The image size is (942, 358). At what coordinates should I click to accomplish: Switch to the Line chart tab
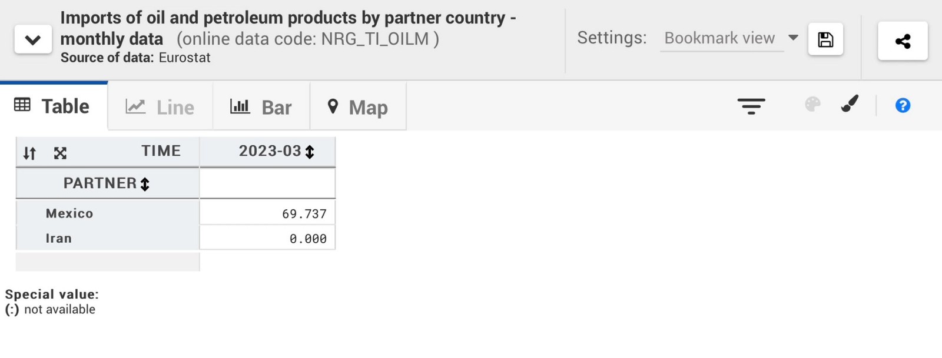pyautogui.click(x=160, y=107)
